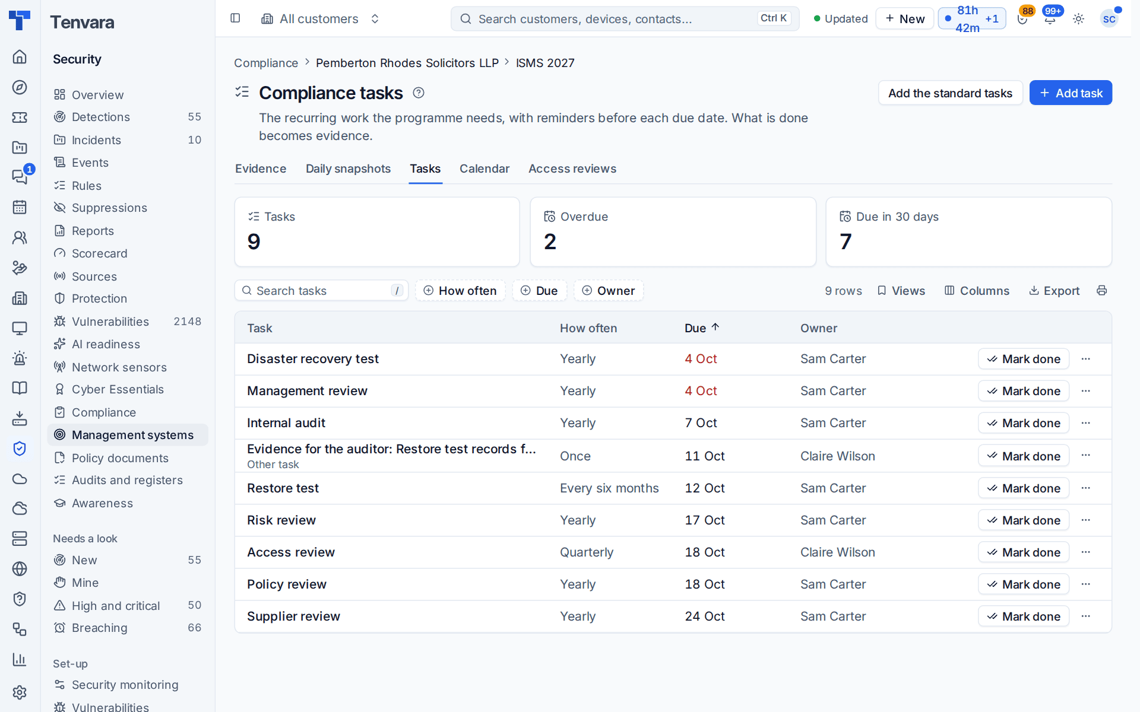Open the Breaching saved view
This screenshot has width=1140, height=712.
(128, 628)
